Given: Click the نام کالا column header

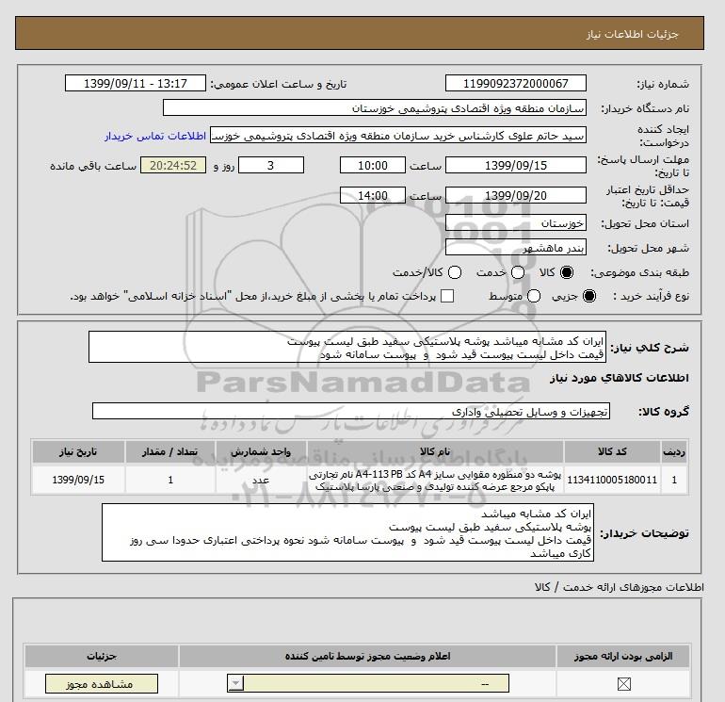Looking at the screenshot, I should 435,451.
